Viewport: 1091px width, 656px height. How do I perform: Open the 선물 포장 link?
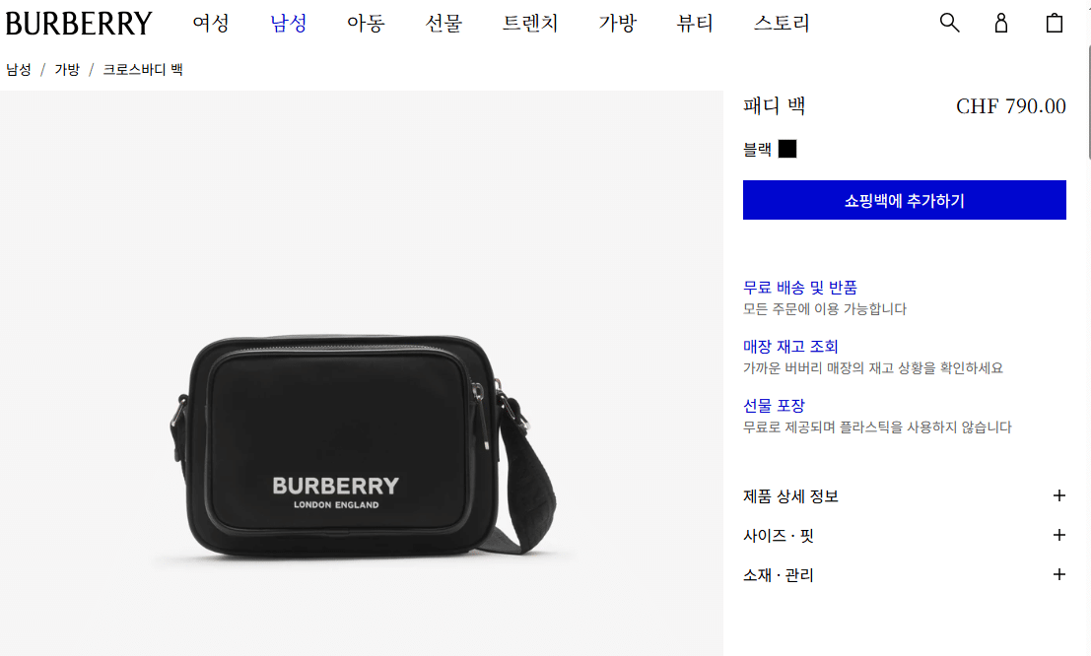(774, 406)
